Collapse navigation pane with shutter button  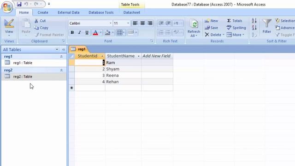click(x=64, y=49)
